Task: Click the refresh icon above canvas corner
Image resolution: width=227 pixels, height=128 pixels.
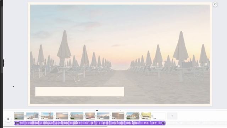Action: point(215,5)
